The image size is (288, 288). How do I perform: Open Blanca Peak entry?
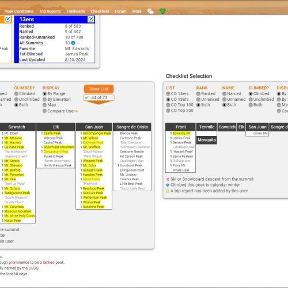[129, 133]
